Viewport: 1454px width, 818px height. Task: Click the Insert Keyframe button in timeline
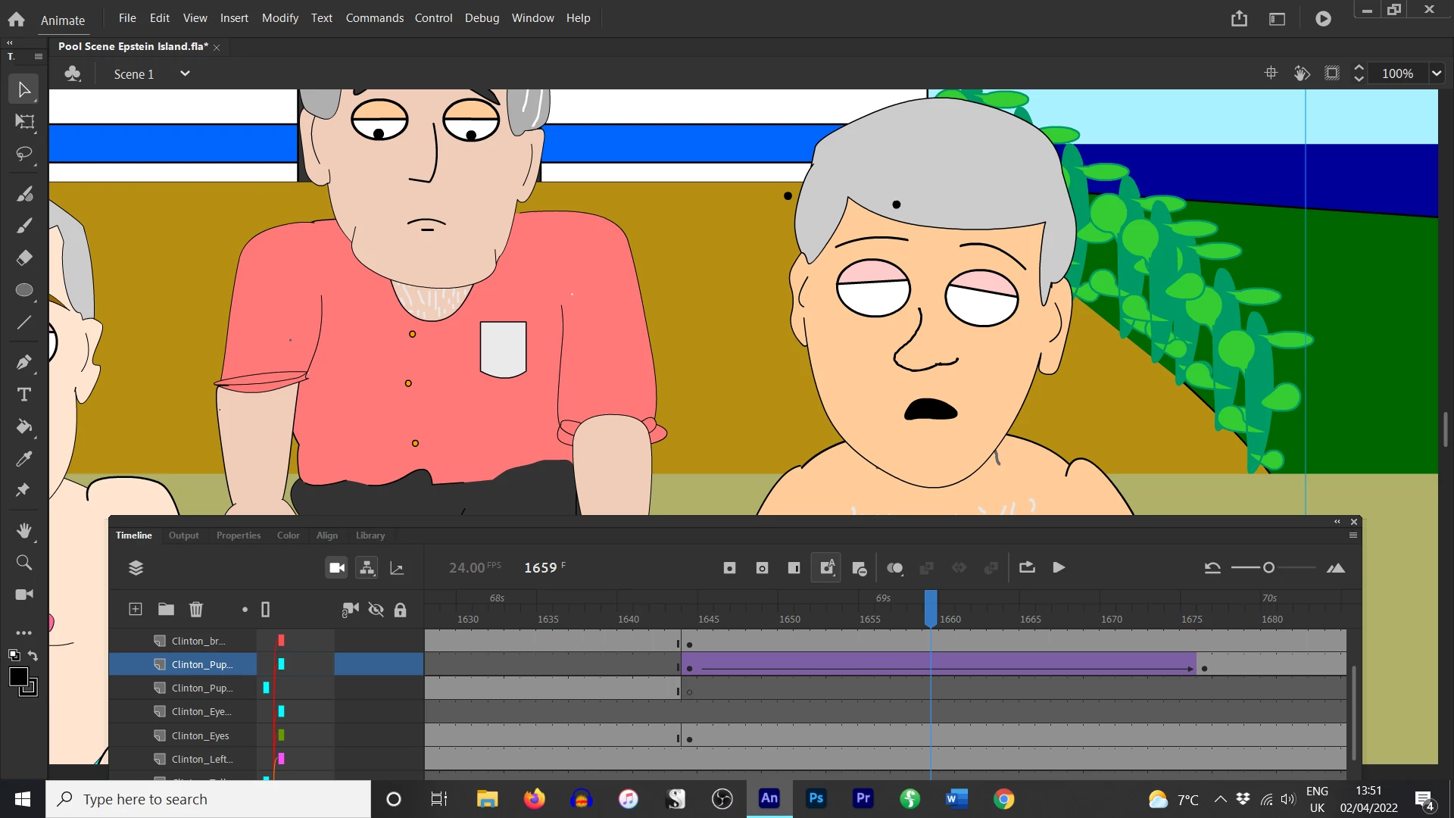pos(729,568)
